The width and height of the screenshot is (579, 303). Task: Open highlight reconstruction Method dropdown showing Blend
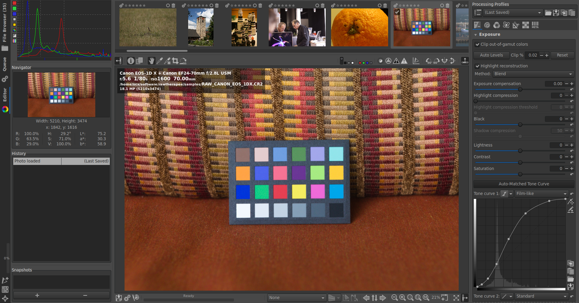pyautogui.click(x=533, y=74)
